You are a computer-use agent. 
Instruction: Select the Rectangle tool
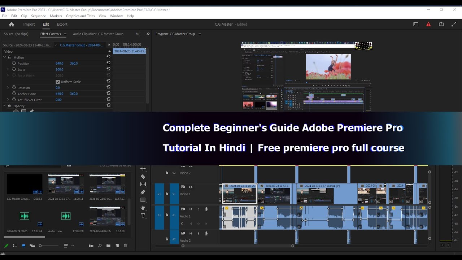coord(143,200)
